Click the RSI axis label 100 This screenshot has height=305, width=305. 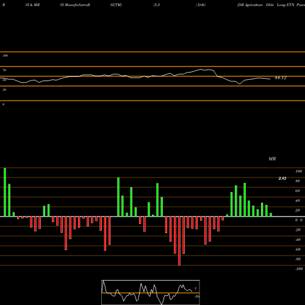[x=5, y=56]
